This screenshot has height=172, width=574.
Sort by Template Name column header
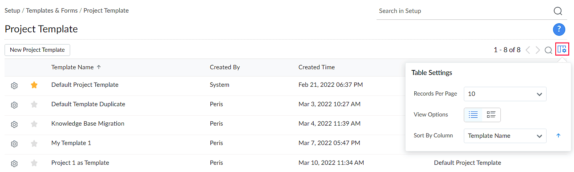(x=72, y=67)
